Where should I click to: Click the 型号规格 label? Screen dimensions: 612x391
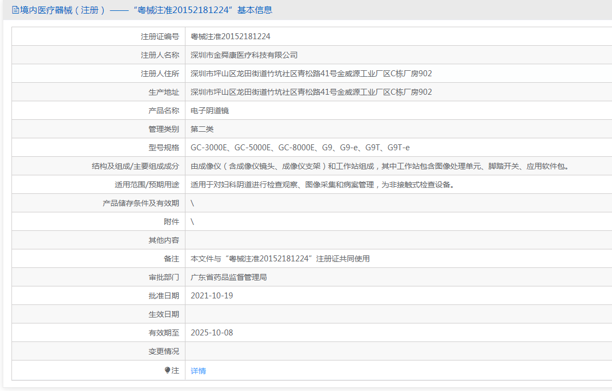(164, 148)
